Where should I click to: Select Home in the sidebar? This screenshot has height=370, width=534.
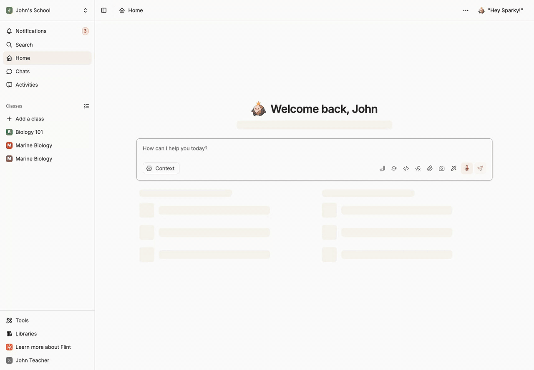point(47,58)
